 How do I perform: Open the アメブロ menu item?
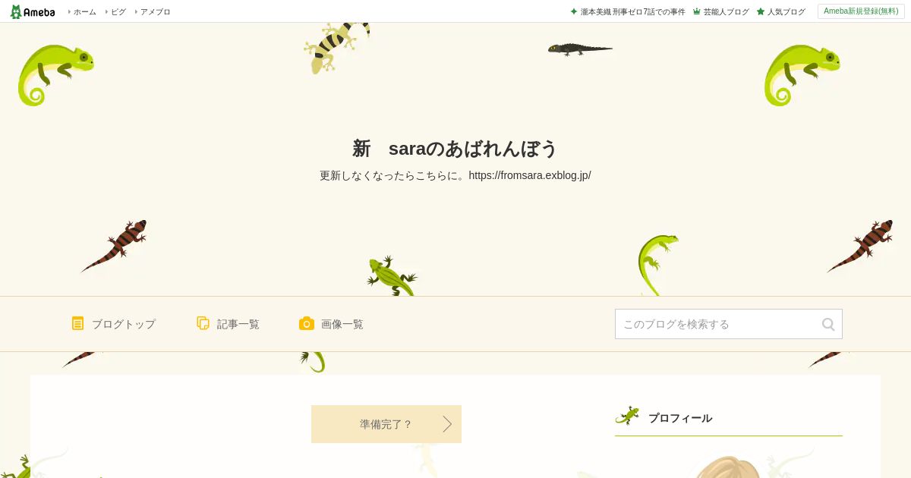(x=154, y=11)
